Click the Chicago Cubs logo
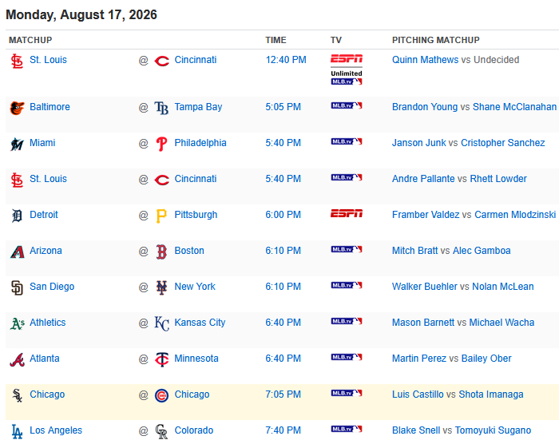The width and height of the screenshot is (559, 444). coord(161,395)
